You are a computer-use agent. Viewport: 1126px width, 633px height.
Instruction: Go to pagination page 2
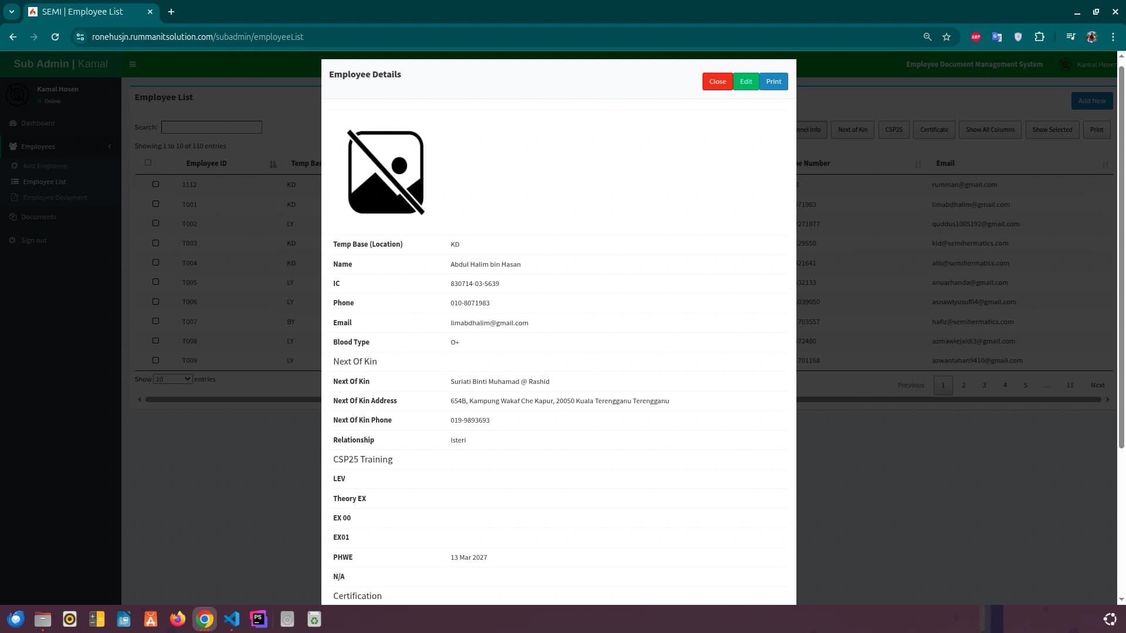[x=964, y=385]
